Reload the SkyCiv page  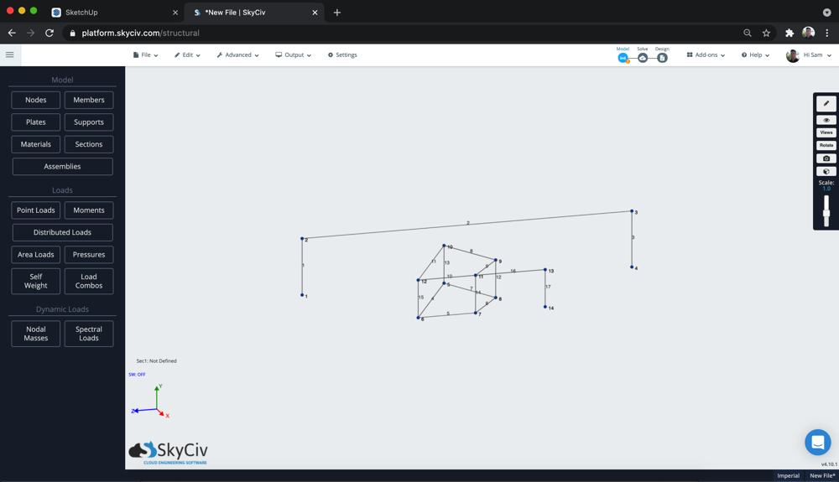click(x=50, y=34)
